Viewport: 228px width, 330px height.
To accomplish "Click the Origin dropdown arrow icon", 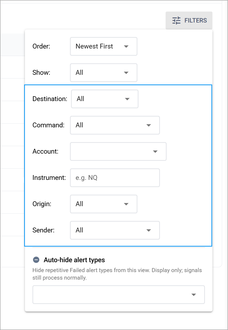I will pos(126,204).
